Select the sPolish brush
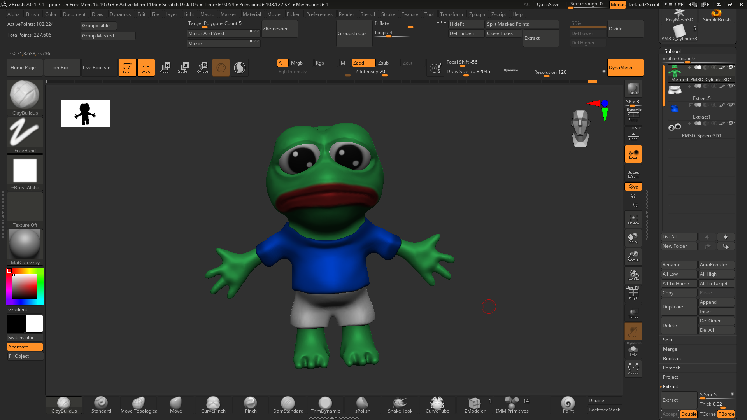The width and height of the screenshot is (747, 420). (x=363, y=405)
